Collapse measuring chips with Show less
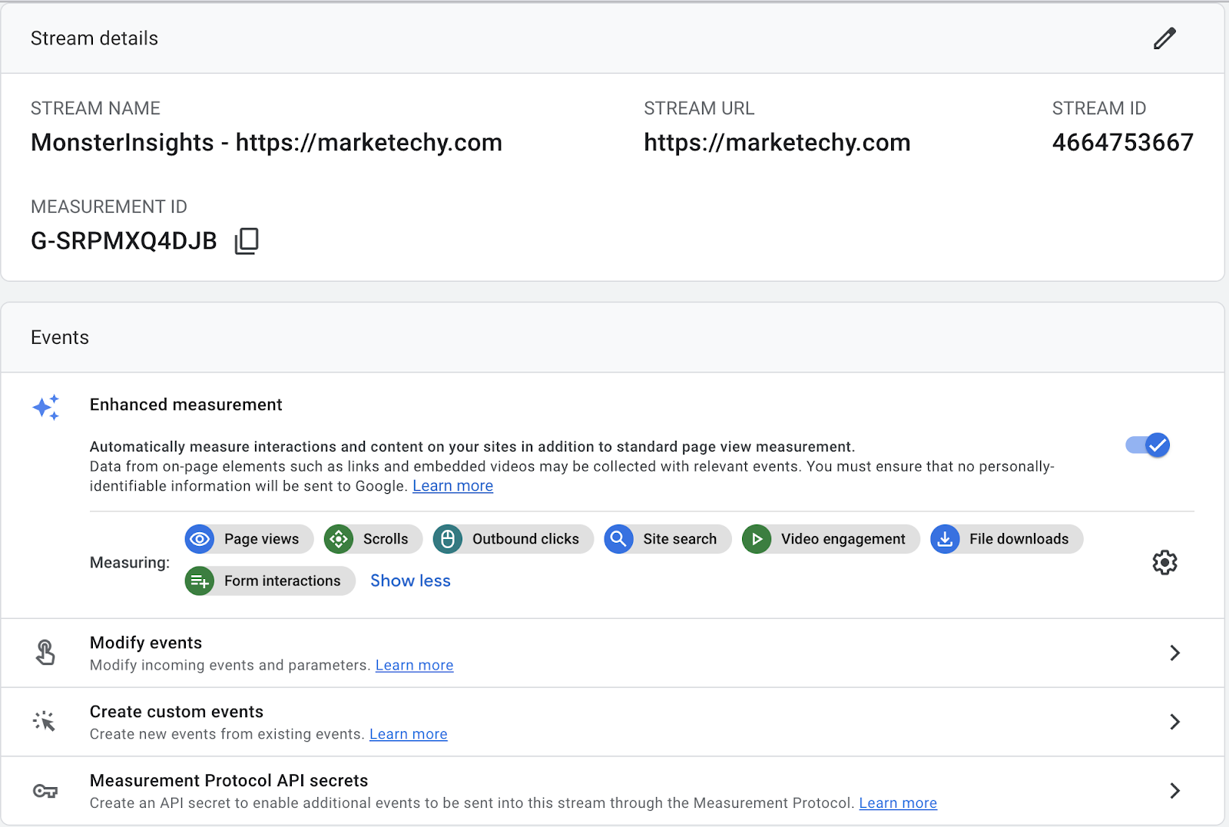Image resolution: width=1229 pixels, height=827 pixels. tap(410, 581)
